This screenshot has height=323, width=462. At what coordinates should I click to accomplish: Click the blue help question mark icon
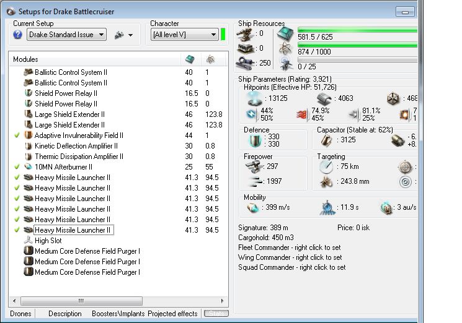click(x=18, y=35)
